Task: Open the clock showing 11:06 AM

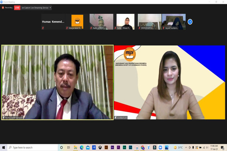Action: click(x=214, y=148)
